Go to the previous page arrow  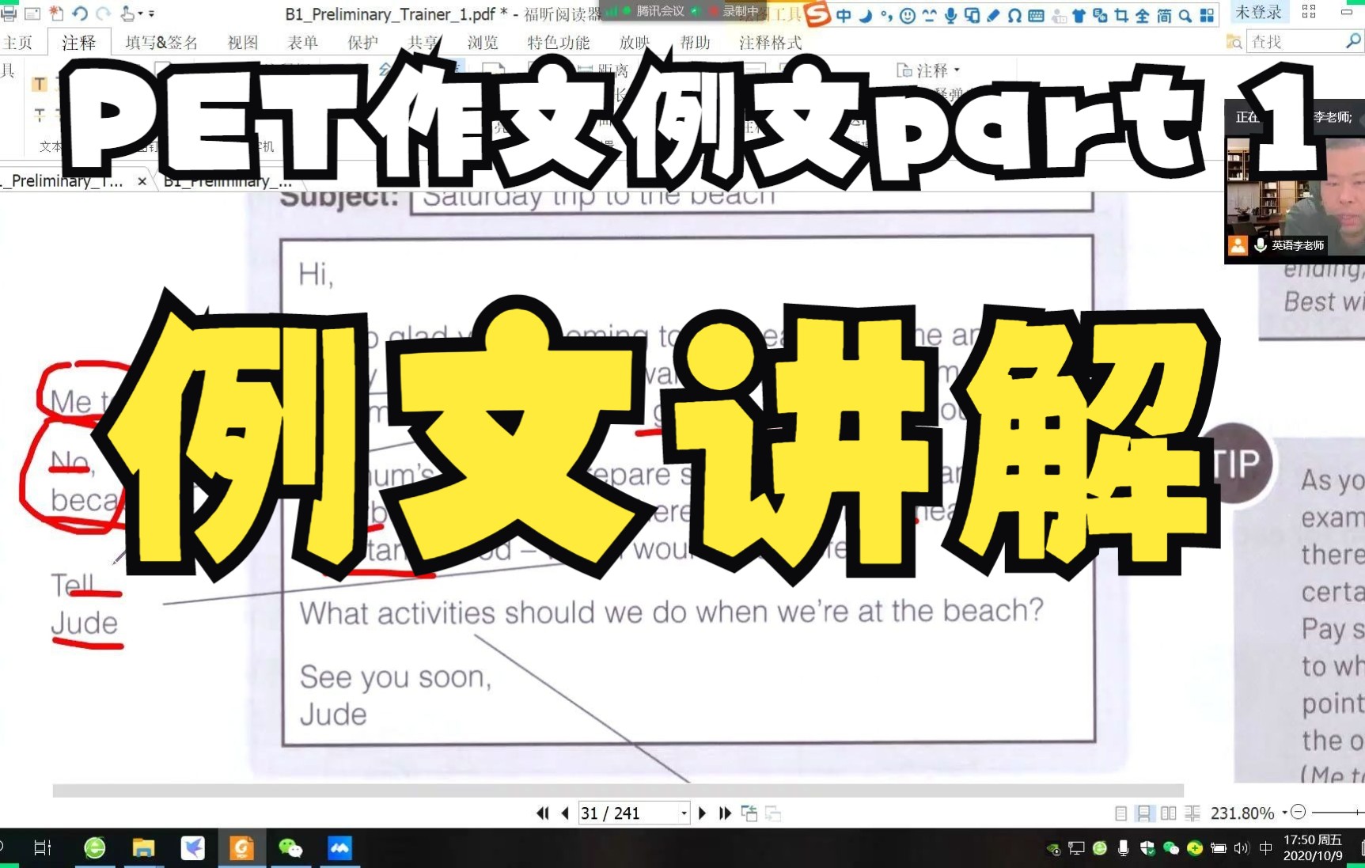point(565,813)
